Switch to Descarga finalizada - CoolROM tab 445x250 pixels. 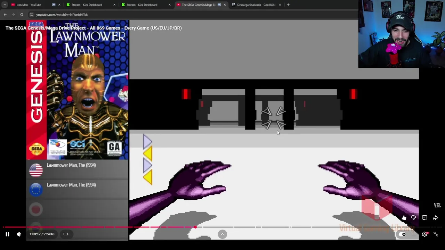pyautogui.click(x=256, y=5)
